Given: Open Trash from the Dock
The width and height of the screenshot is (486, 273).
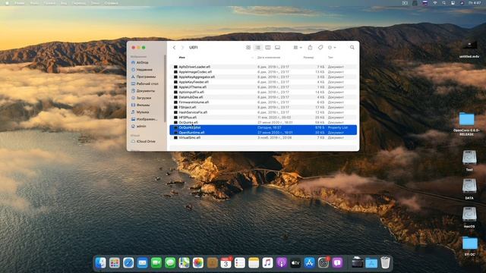Looking at the screenshot, I should [x=385, y=263].
